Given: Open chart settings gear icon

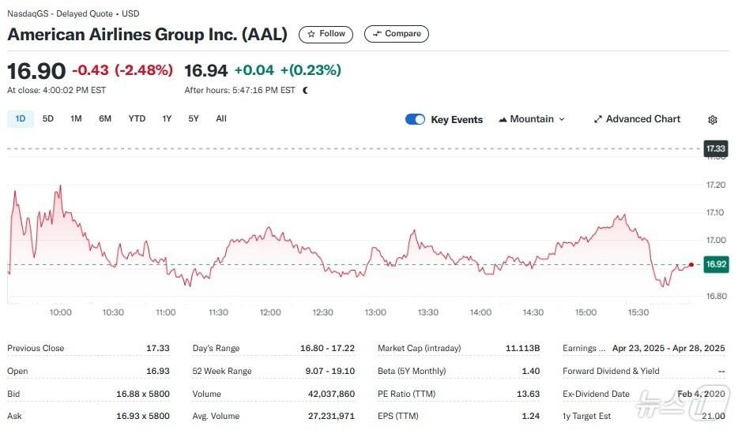Looking at the screenshot, I should click(713, 120).
